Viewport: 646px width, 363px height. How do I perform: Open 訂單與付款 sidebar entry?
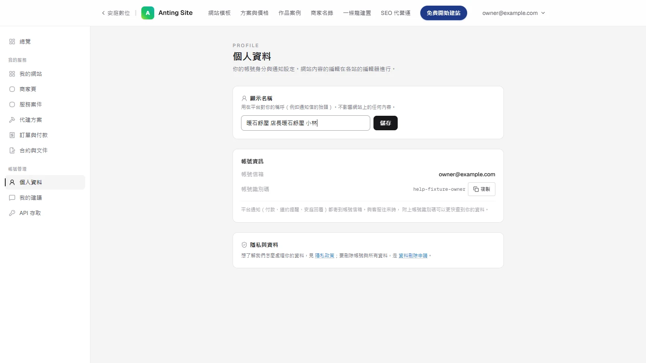click(45, 135)
